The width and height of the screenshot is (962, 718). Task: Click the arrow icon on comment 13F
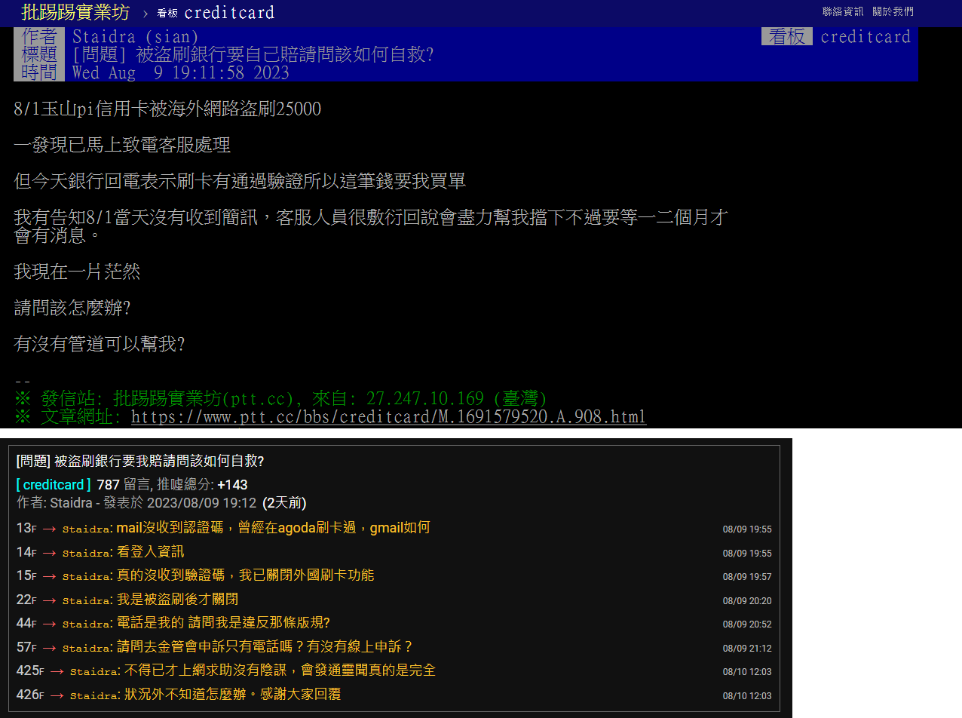pyautogui.click(x=49, y=529)
